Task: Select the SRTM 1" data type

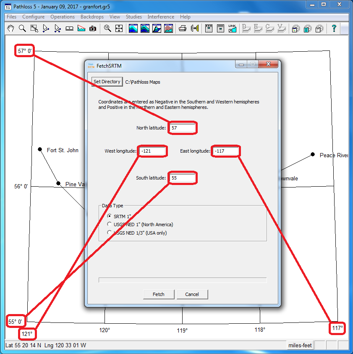Action: [110, 216]
